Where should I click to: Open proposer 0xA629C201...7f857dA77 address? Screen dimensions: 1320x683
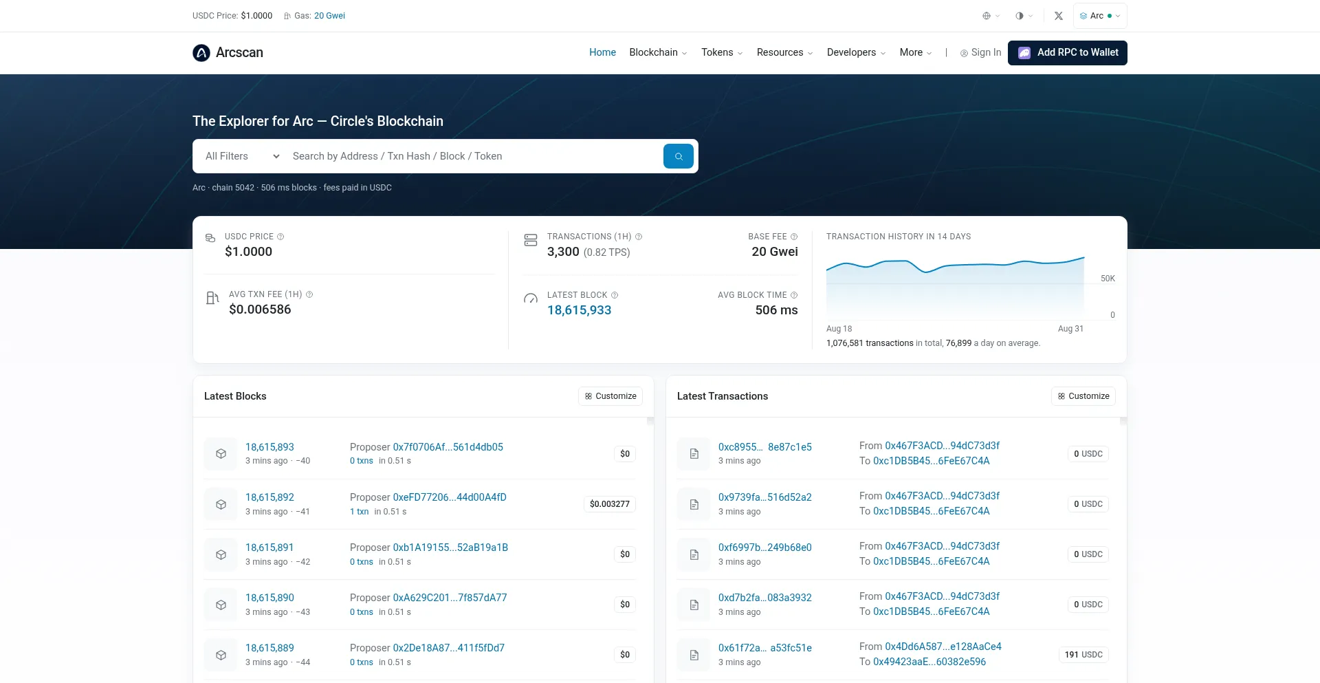tap(450, 598)
